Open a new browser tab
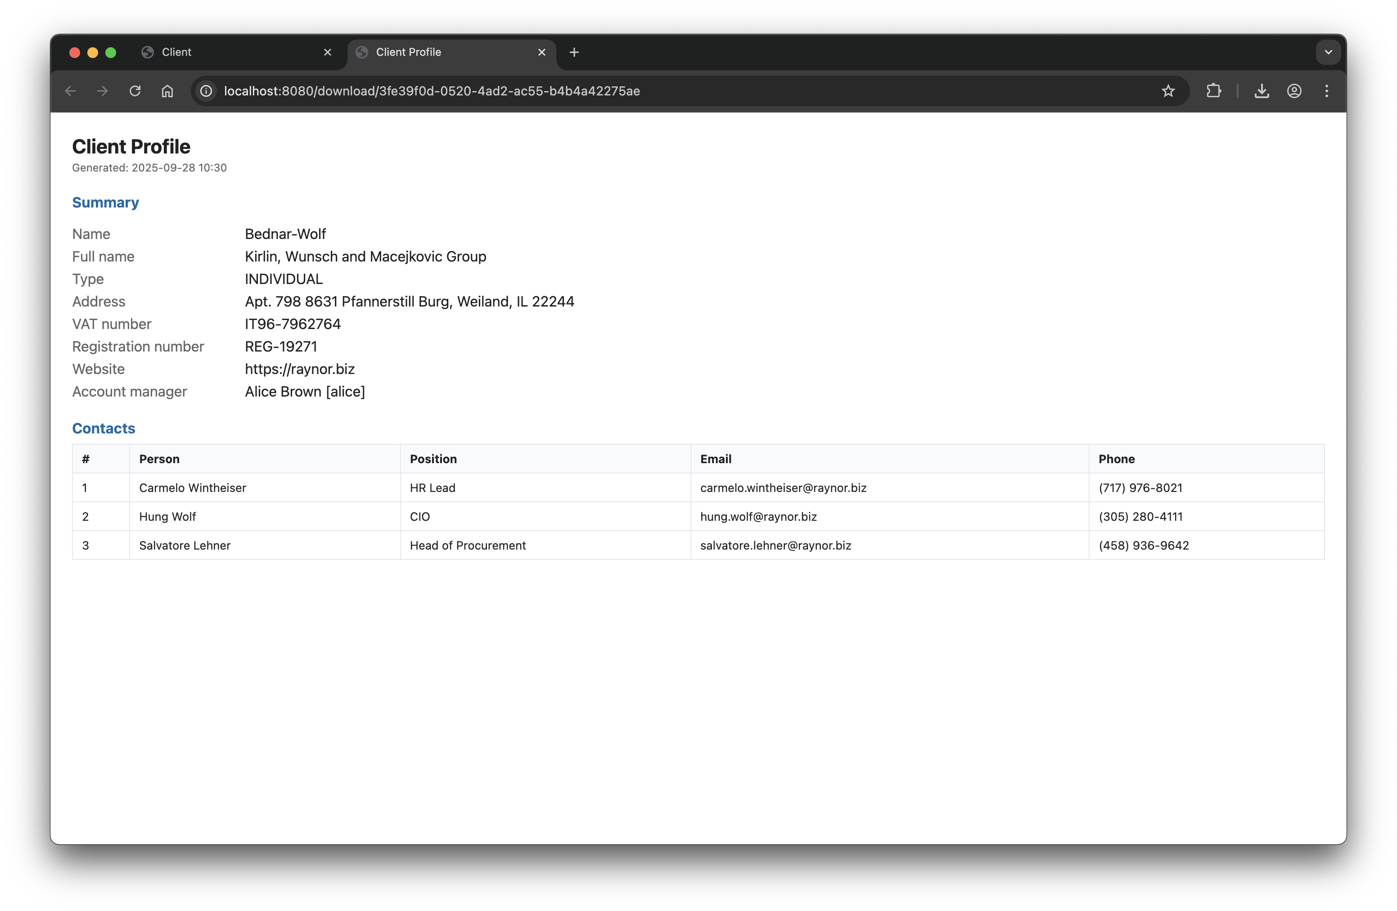Screen dimensions: 1397x911 574,52
